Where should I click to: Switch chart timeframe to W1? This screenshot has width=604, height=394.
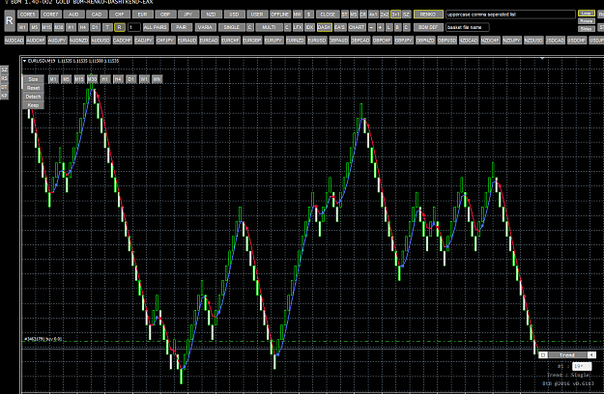(144, 79)
